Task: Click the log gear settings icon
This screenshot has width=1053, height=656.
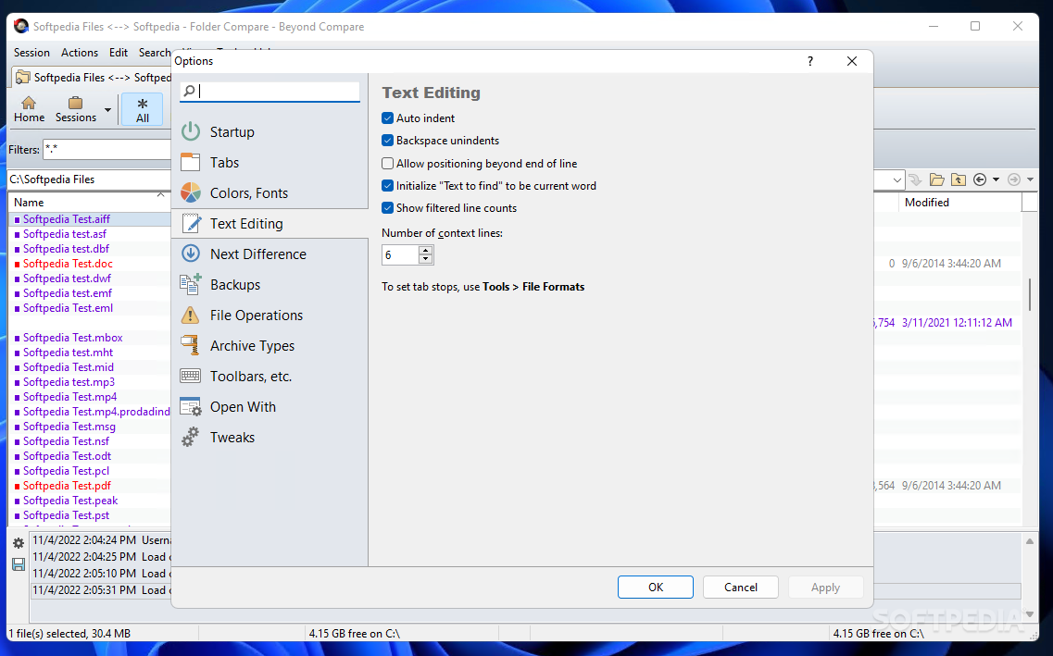Action: tap(19, 543)
